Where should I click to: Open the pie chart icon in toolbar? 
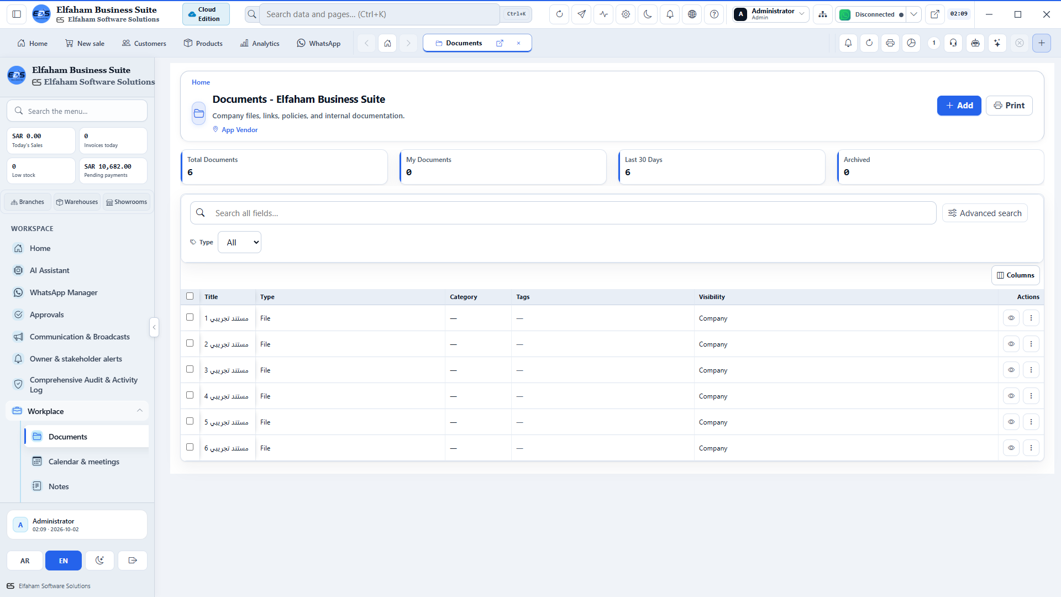pos(911,43)
